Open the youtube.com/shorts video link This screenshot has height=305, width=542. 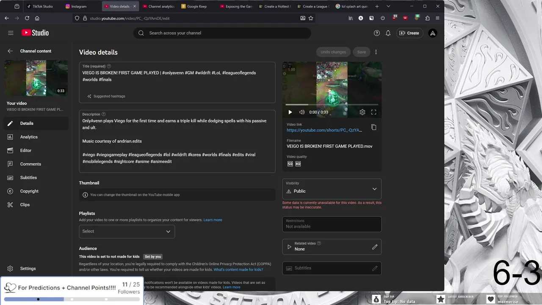coord(324,130)
